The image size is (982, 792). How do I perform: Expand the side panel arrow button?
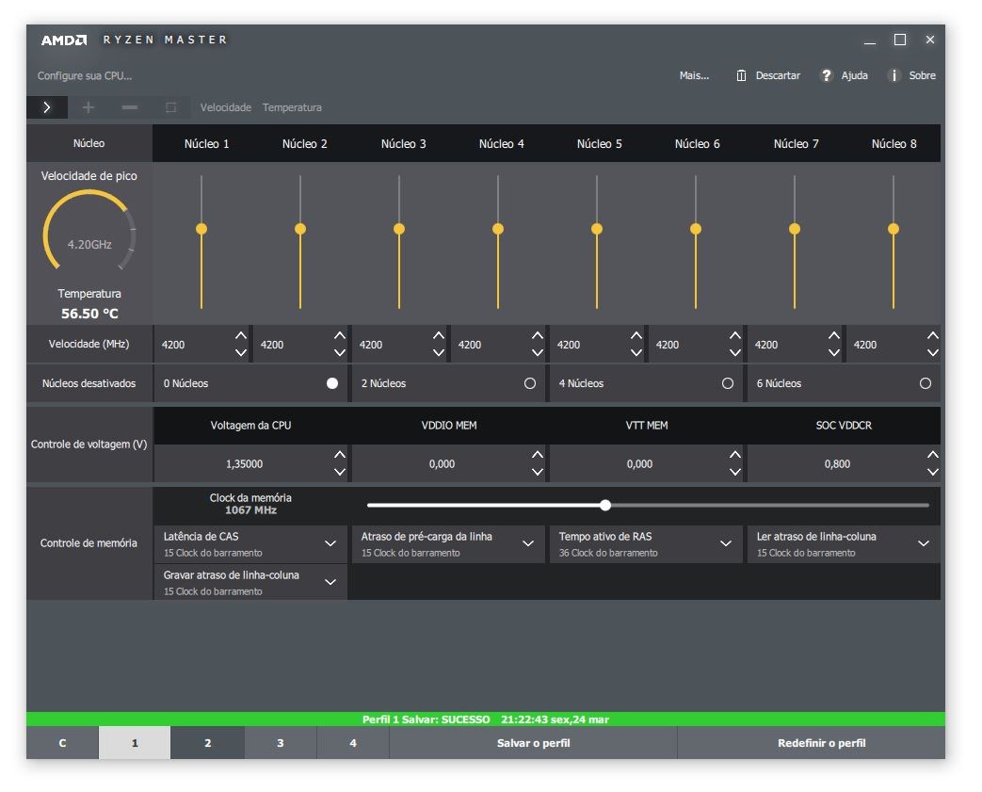pyautogui.click(x=47, y=107)
